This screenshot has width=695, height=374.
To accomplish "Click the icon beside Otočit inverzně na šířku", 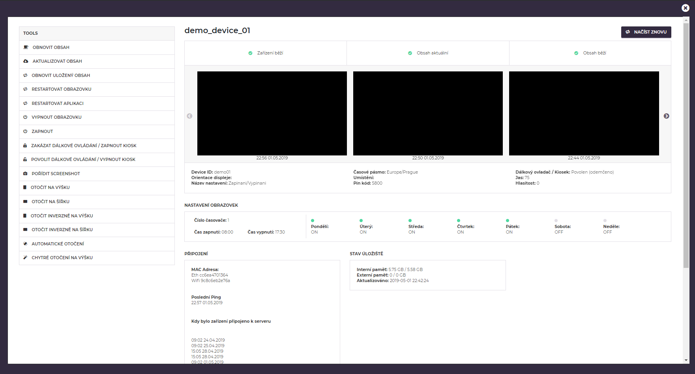I will (25, 230).
